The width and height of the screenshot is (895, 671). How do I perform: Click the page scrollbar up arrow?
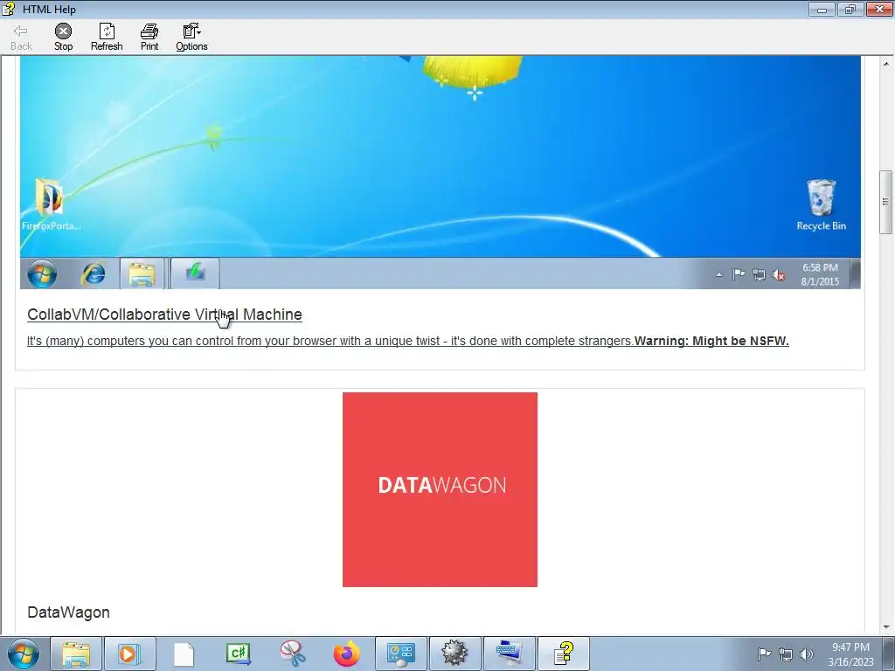(886, 62)
